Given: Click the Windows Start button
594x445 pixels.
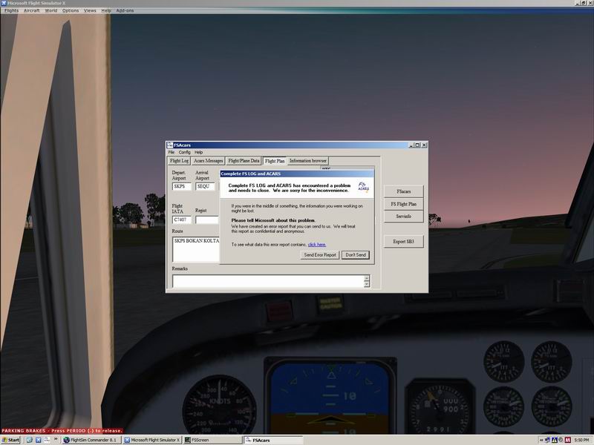Looking at the screenshot, I should [10, 440].
